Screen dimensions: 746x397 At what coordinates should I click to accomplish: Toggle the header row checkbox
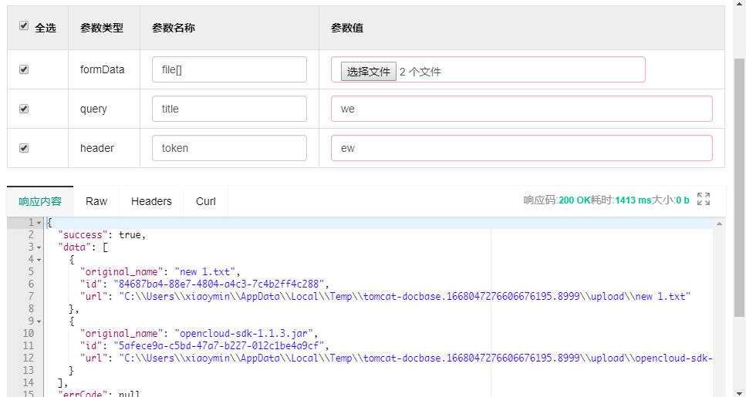[24, 148]
